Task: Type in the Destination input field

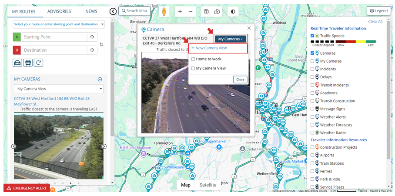Action: pos(54,50)
